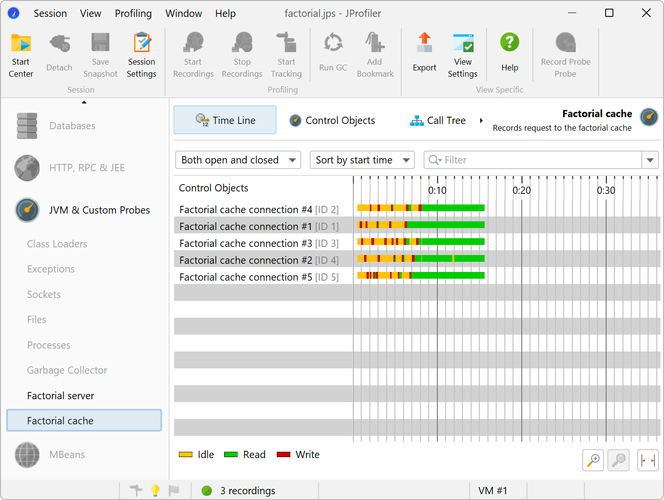This screenshot has width=664, height=500.
Task: Click the Read green legend swatch
Action: tap(231, 455)
